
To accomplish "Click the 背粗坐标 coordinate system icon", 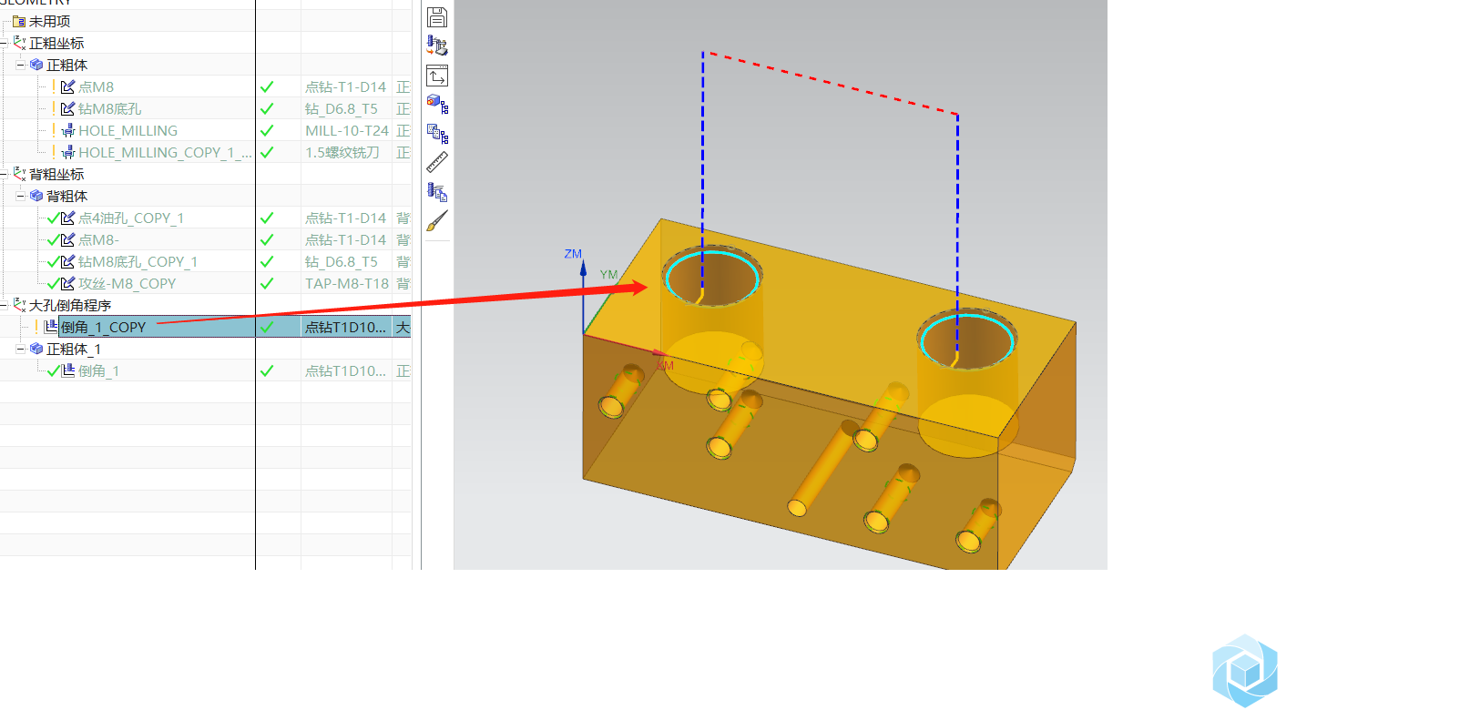I will pos(19,174).
